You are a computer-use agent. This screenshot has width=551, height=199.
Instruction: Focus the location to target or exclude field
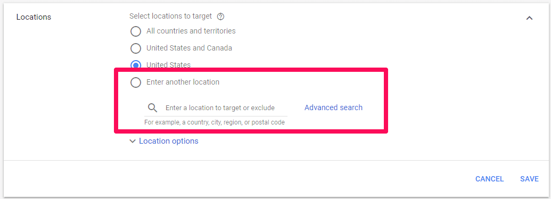[x=216, y=108]
